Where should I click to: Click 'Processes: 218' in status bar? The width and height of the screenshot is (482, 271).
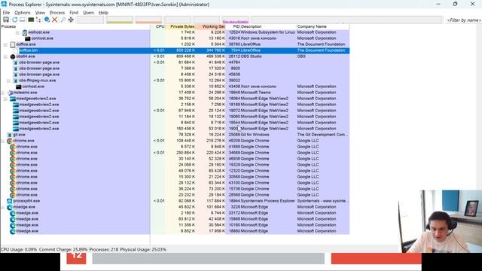pyautogui.click(x=104, y=249)
